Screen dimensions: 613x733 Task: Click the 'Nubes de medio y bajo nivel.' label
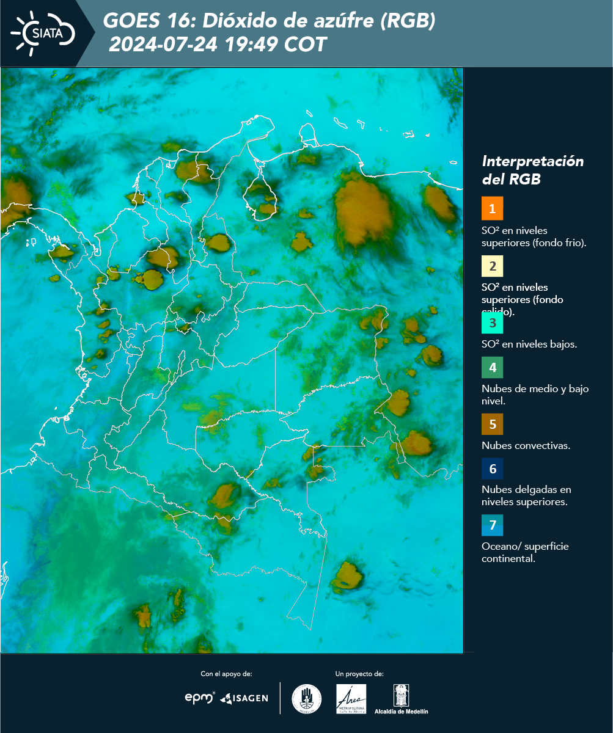click(x=535, y=395)
